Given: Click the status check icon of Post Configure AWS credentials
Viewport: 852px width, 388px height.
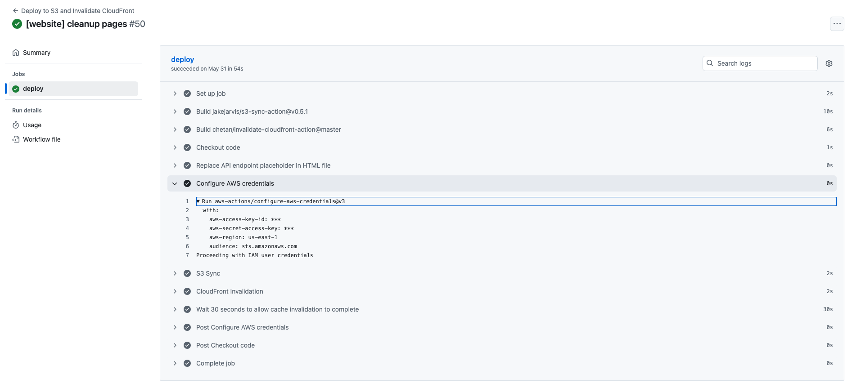Looking at the screenshot, I should [187, 327].
